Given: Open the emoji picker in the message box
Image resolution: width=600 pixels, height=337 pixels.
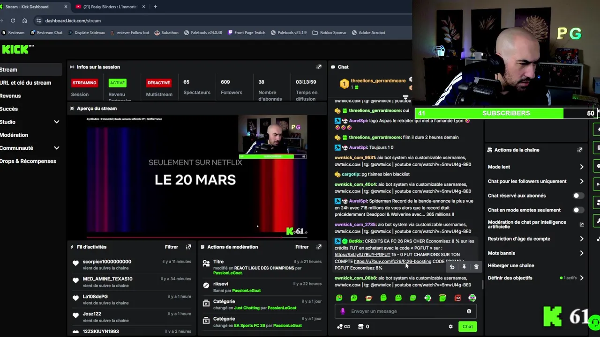Looking at the screenshot, I should (469, 311).
